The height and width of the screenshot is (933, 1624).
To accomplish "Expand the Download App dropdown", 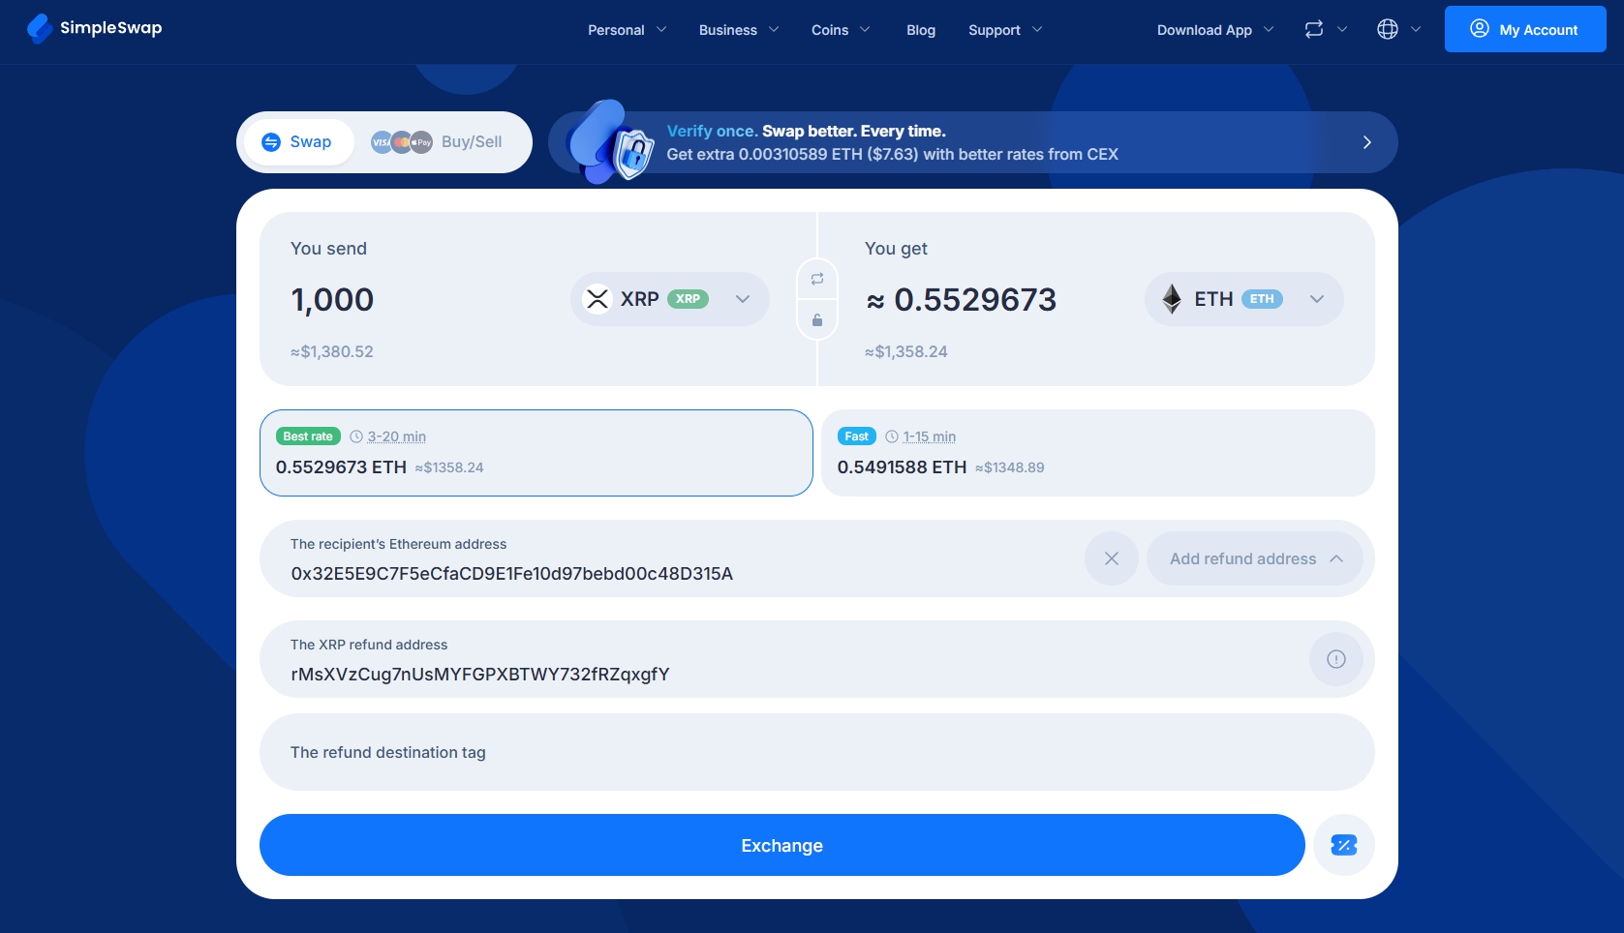I will (x=1215, y=30).
